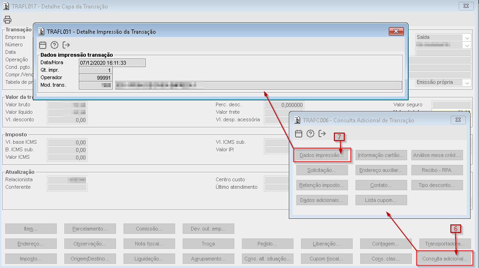Click the Relacionista field
Screen dimensions: 479x268
[x=67, y=180]
